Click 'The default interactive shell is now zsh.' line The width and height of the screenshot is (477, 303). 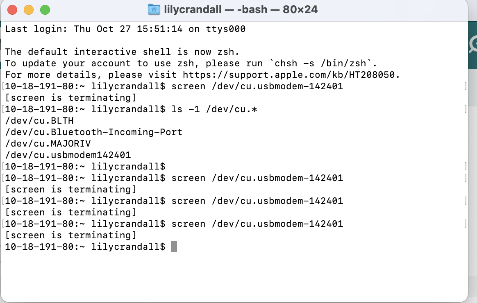point(122,52)
